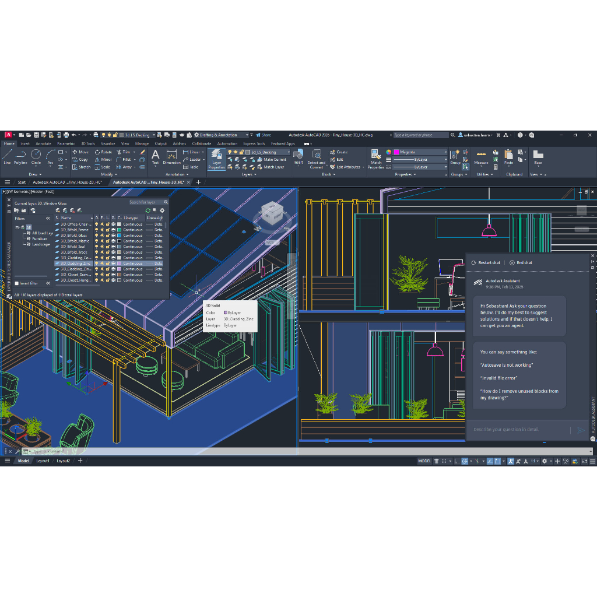Select the Line draw tool
This screenshot has height=597, width=597.
tap(7, 156)
